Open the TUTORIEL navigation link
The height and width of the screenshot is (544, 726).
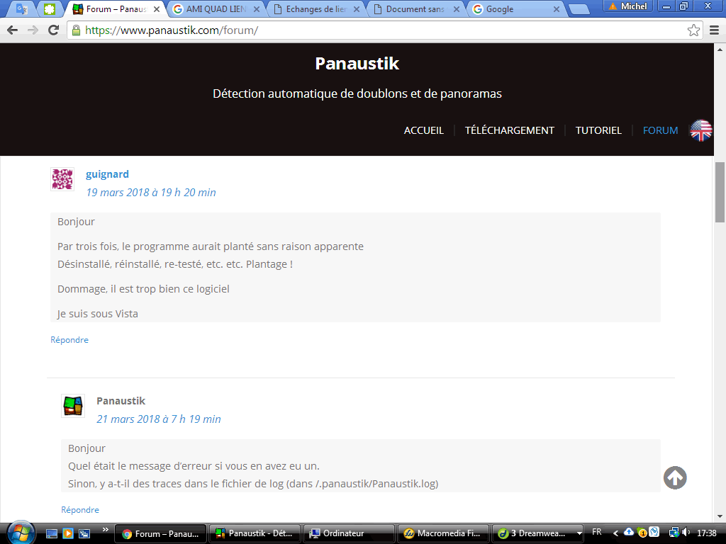tap(598, 130)
